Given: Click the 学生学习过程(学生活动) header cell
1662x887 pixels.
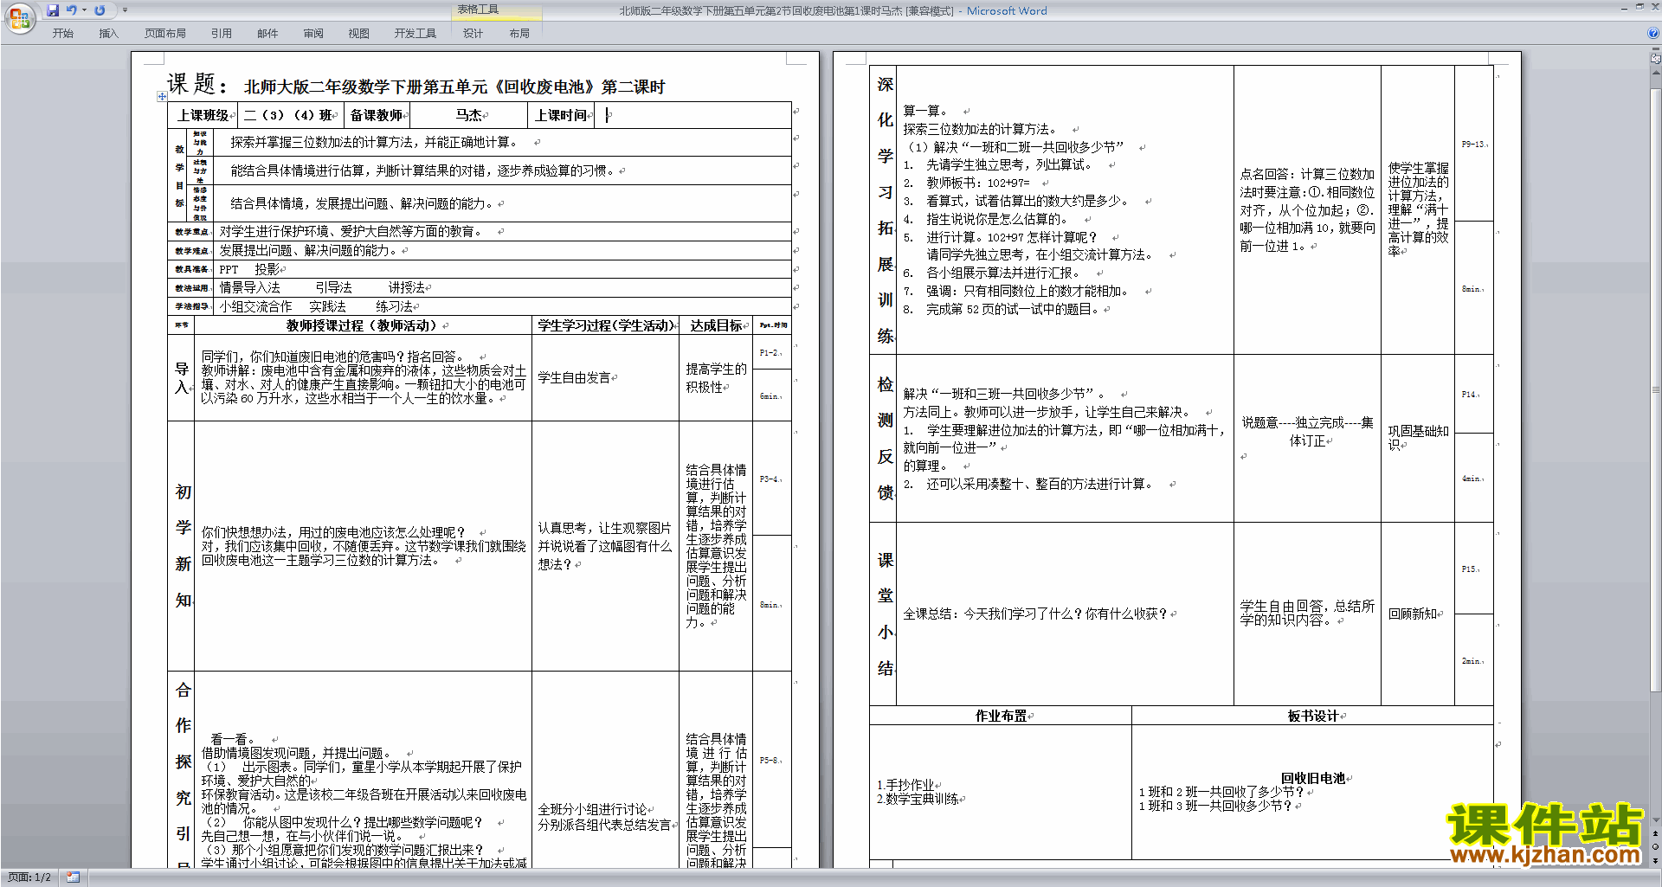Looking at the screenshot, I should click(605, 325).
